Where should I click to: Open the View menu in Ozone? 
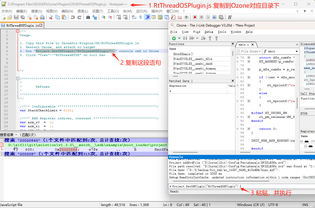[185, 32]
